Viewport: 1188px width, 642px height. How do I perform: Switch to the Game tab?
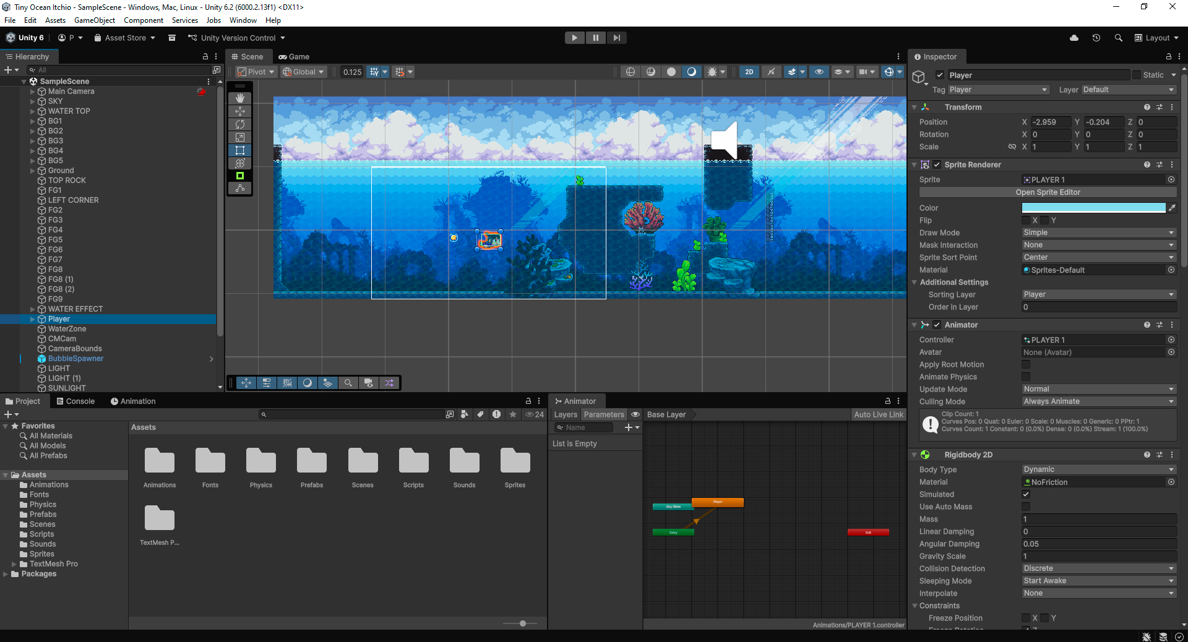tap(294, 56)
